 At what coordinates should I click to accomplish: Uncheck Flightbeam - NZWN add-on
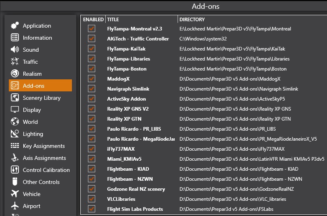(x=91, y=179)
